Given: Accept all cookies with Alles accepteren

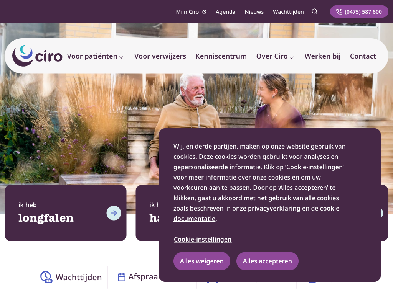Looking at the screenshot, I should [x=268, y=261].
